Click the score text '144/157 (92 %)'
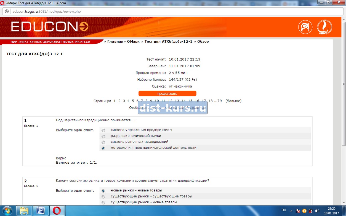 pos(183,80)
